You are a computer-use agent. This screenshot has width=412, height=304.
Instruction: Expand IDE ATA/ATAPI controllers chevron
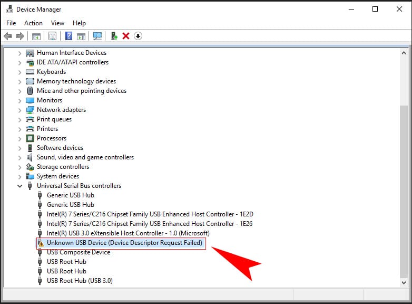click(x=19, y=63)
